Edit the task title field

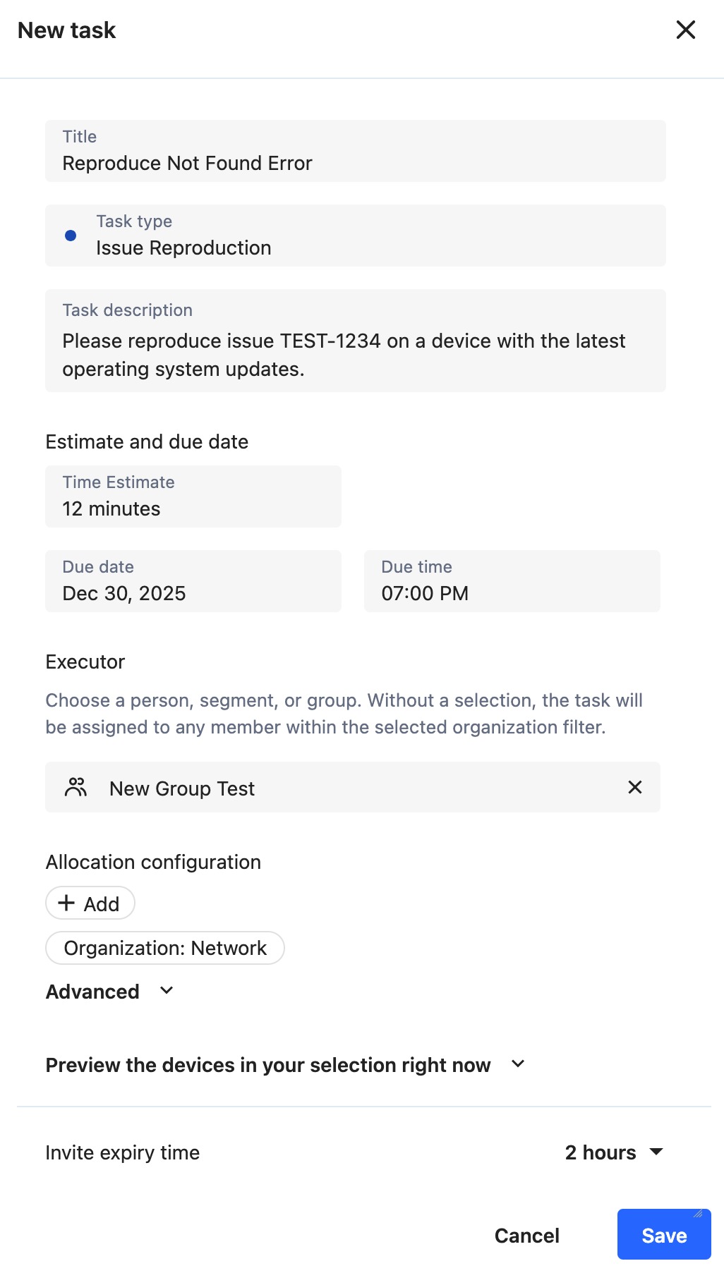pyautogui.click(x=355, y=150)
